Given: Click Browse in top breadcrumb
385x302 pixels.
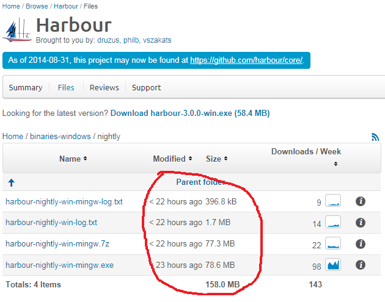Looking at the screenshot, I should click(37, 6).
